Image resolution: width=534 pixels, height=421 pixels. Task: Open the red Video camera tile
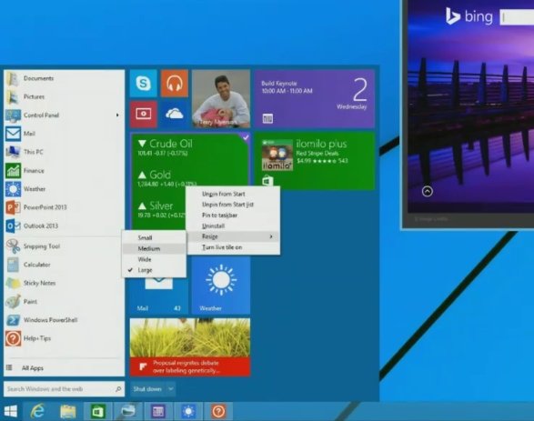(144, 114)
